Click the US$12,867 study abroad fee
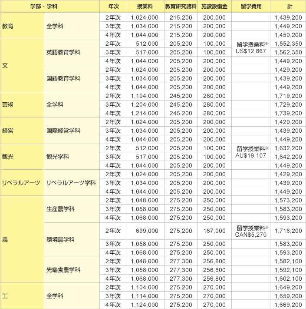The image size is (306, 309). [x=250, y=51]
